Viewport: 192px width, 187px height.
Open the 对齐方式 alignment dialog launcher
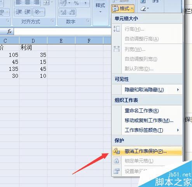pyautogui.click(x=52, y=21)
